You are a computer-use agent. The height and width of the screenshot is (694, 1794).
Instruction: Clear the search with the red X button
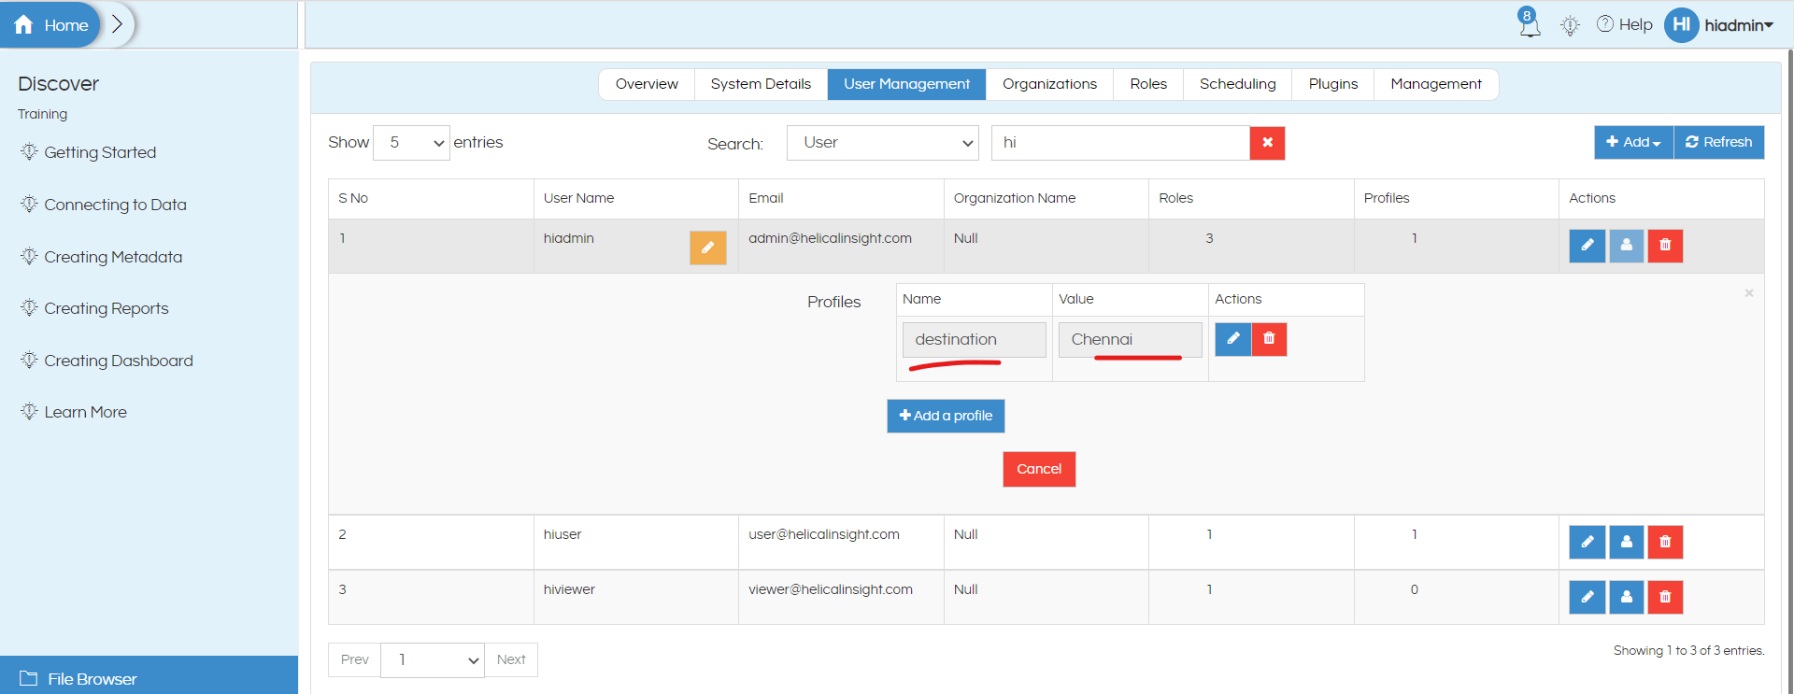click(x=1268, y=143)
